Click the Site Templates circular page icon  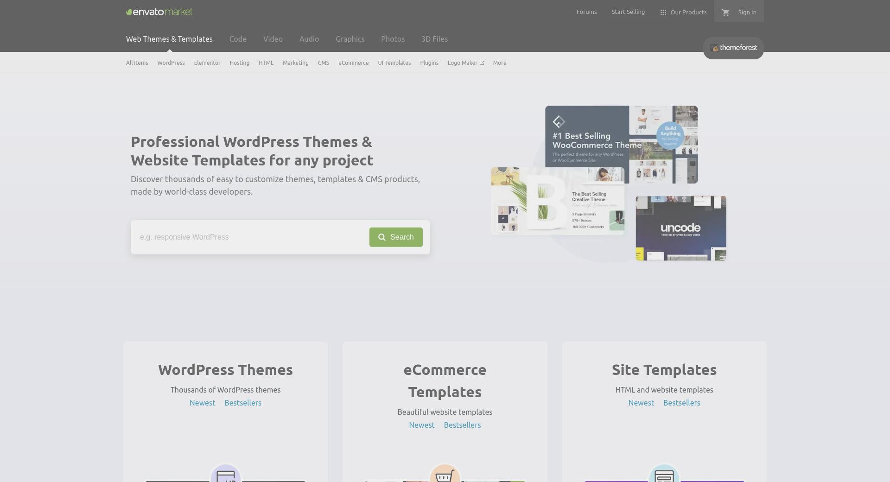click(664, 474)
